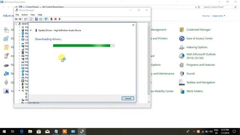This screenshot has width=240, height=135.
Task: Open the Mail (Microsoft Outlook 2016) icon
Action: pyautogui.click(x=181, y=56)
